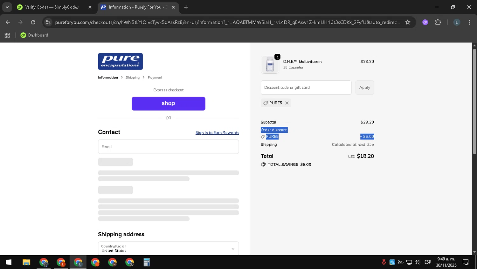Close the Verify Codes — SimplyCodes tab
This screenshot has height=269, width=477.
[90, 7]
